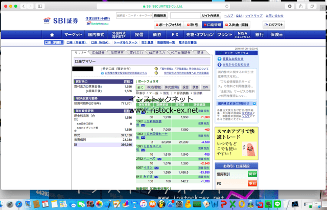Image resolution: width=327 pixels, height=210 pixels.
Task: Click the icon on 国内株式約定のお知らせ header
Action: pos(254,103)
